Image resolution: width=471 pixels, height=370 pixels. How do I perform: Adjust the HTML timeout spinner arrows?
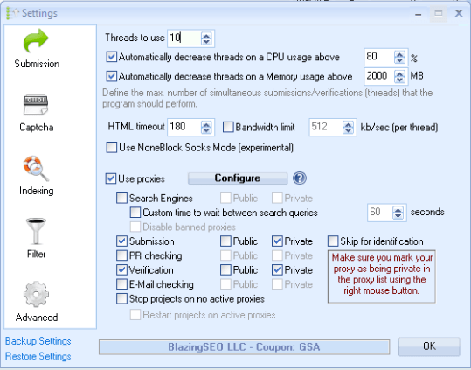pyautogui.click(x=206, y=127)
